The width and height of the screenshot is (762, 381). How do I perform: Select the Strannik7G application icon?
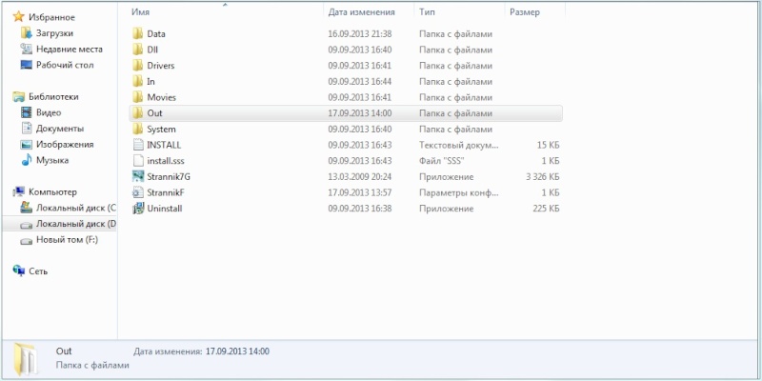click(138, 176)
